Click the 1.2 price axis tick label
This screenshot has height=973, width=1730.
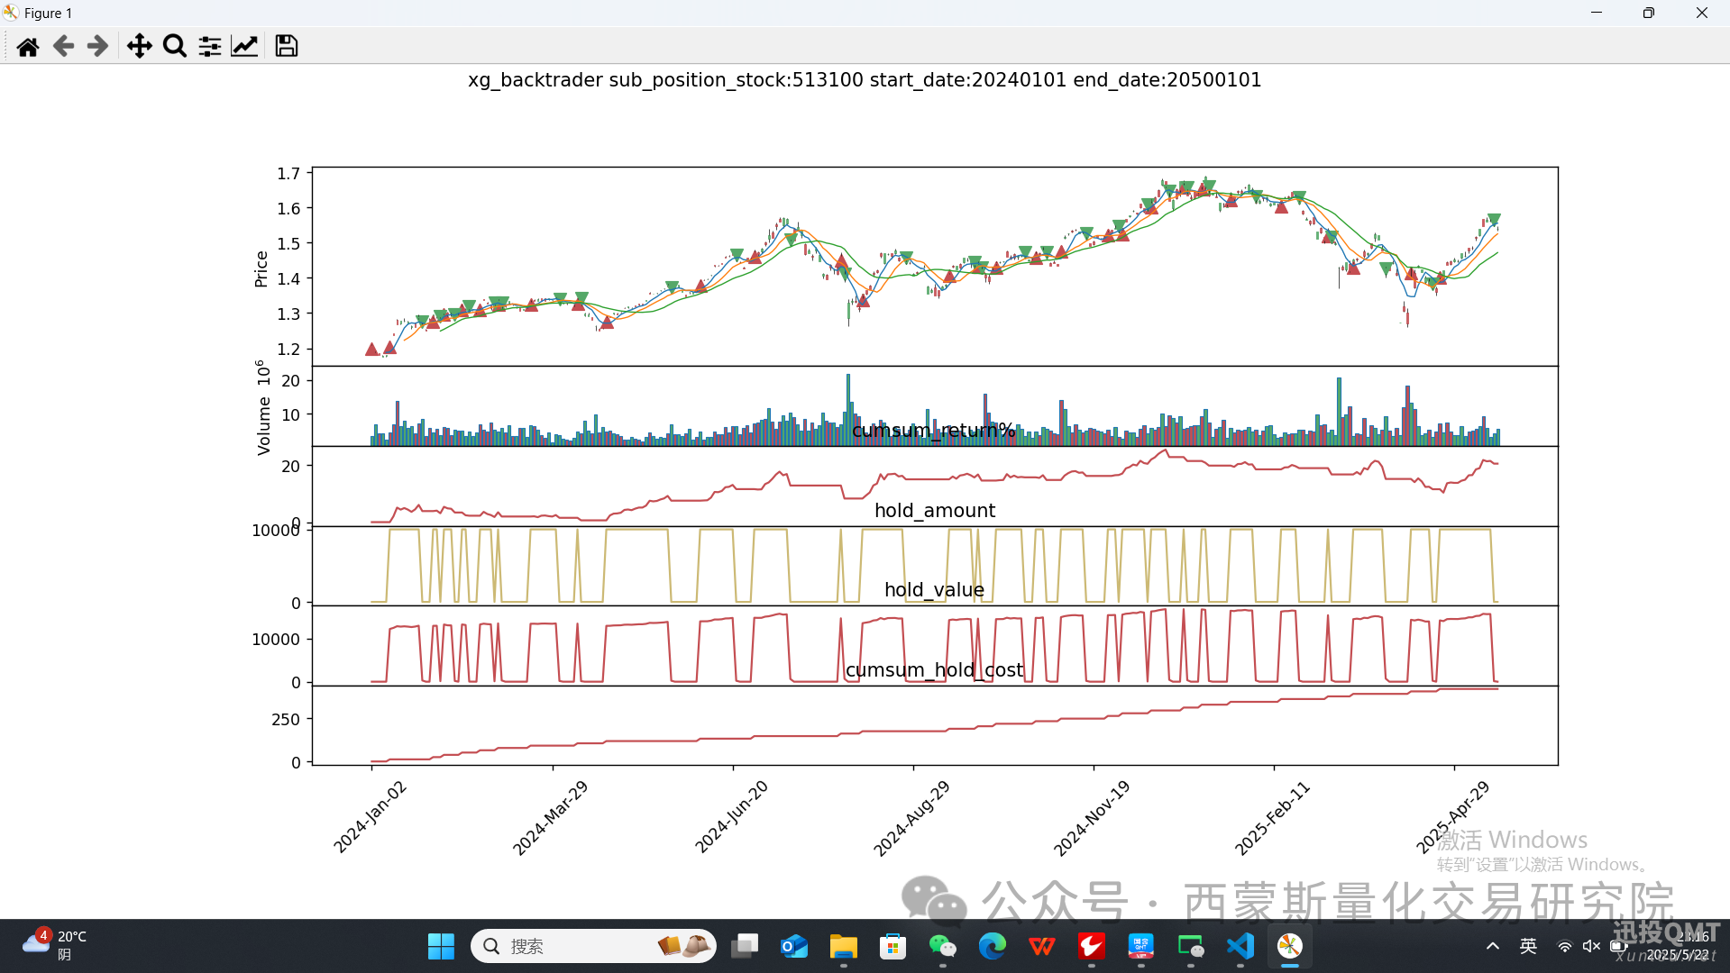click(x=288, y=350)
